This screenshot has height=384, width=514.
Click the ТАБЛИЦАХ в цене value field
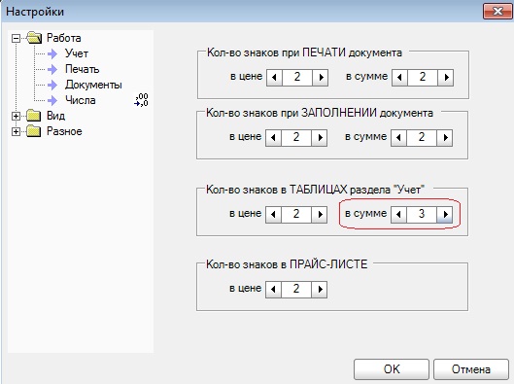pos(296,215)
